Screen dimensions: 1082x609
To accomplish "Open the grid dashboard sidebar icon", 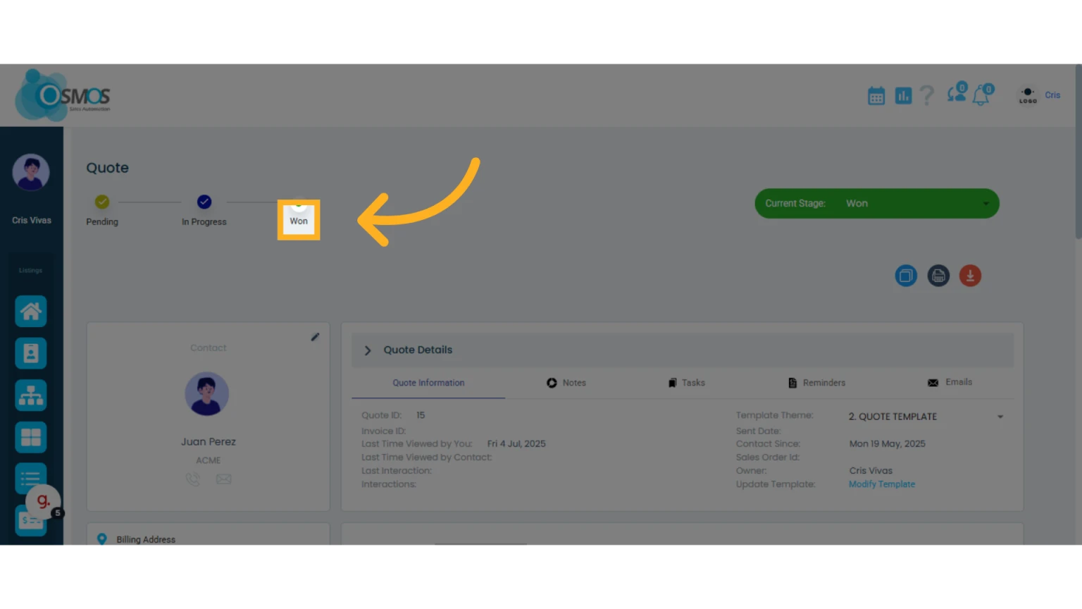I will point(31,437).
